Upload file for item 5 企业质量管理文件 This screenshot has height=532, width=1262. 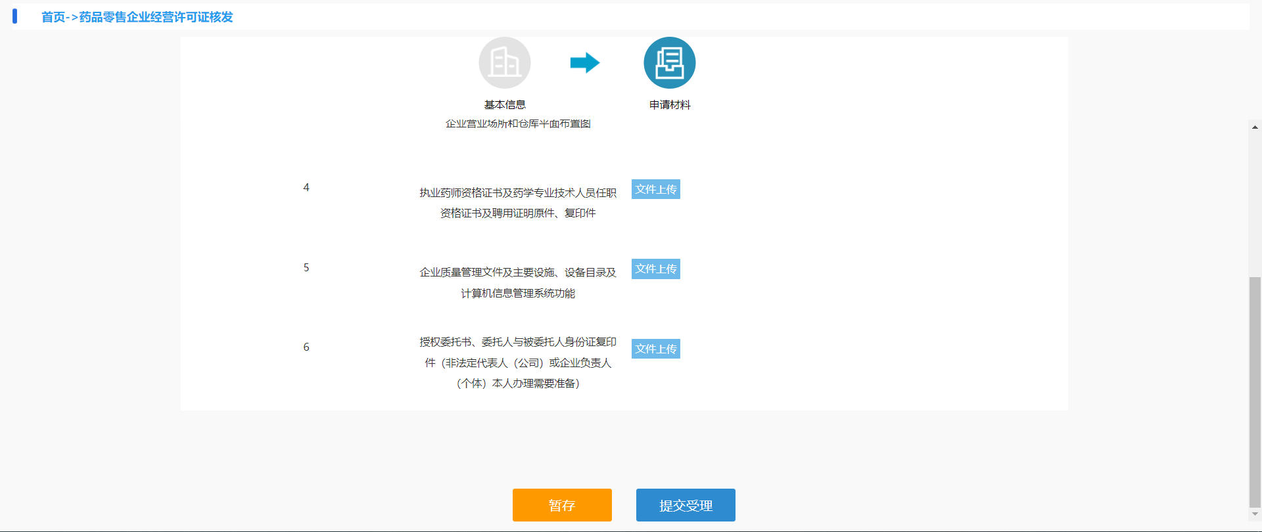(x=655, y=269)
